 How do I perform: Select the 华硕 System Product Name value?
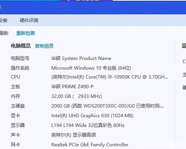[81, 58]
